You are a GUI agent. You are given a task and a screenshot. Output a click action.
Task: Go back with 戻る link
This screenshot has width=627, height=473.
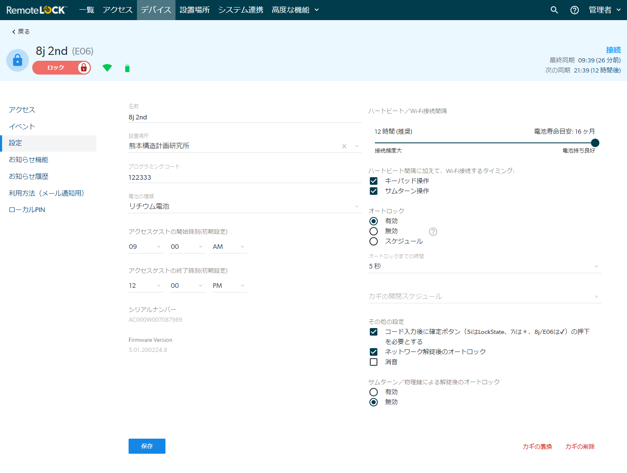coord(21,31)
